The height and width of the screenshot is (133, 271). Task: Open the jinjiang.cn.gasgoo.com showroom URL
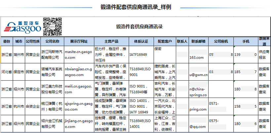(79, 123)
